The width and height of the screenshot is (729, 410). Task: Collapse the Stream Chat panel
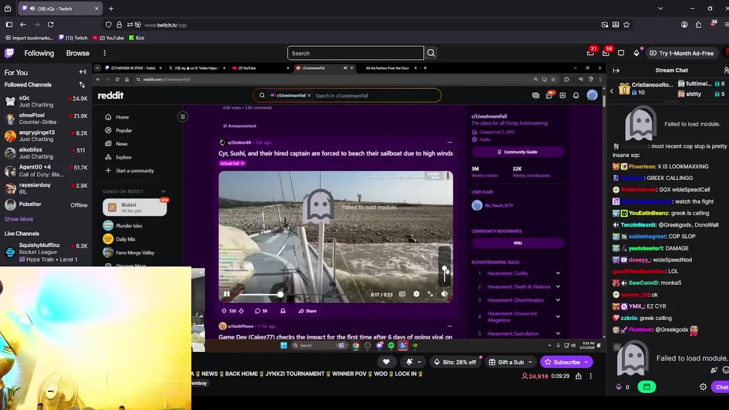tap(616, 71)
